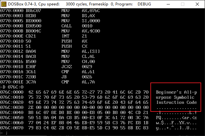This screenshot has height=136, width=205.
Task: Click the DOSBox 0.74-3 title text
Action: click(22, 4)
